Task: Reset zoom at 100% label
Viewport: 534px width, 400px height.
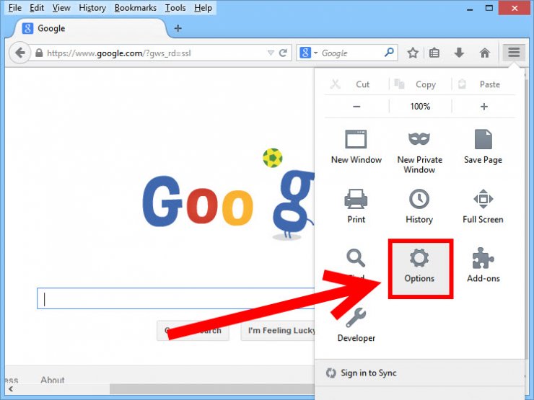Action: click(x=420, y=107)
